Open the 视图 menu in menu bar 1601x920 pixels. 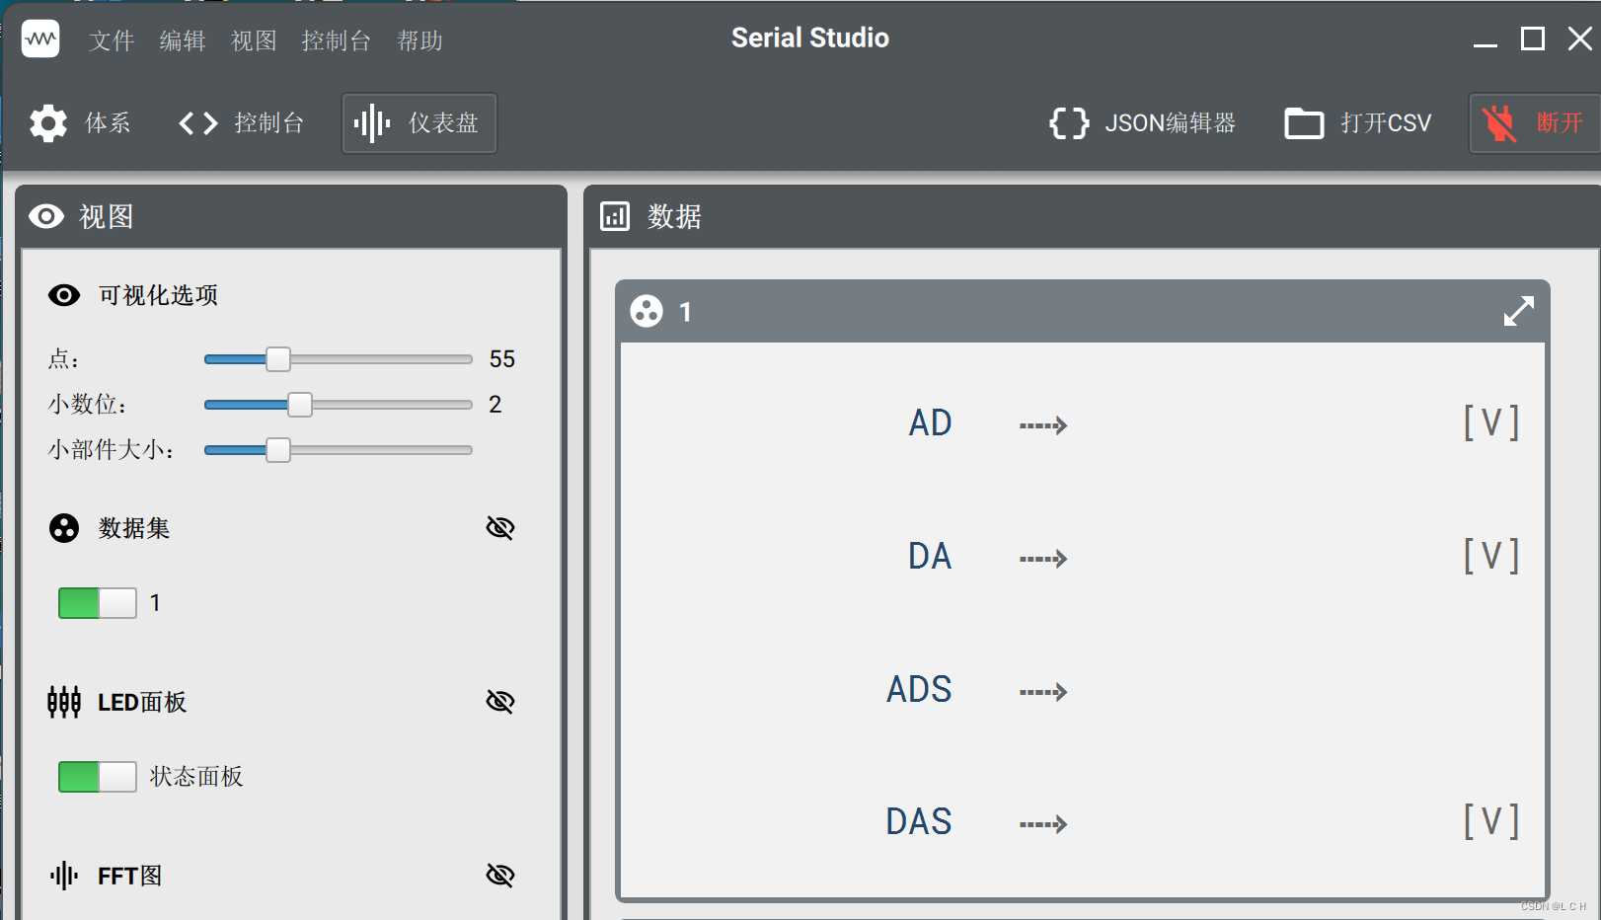click(254, 40)
